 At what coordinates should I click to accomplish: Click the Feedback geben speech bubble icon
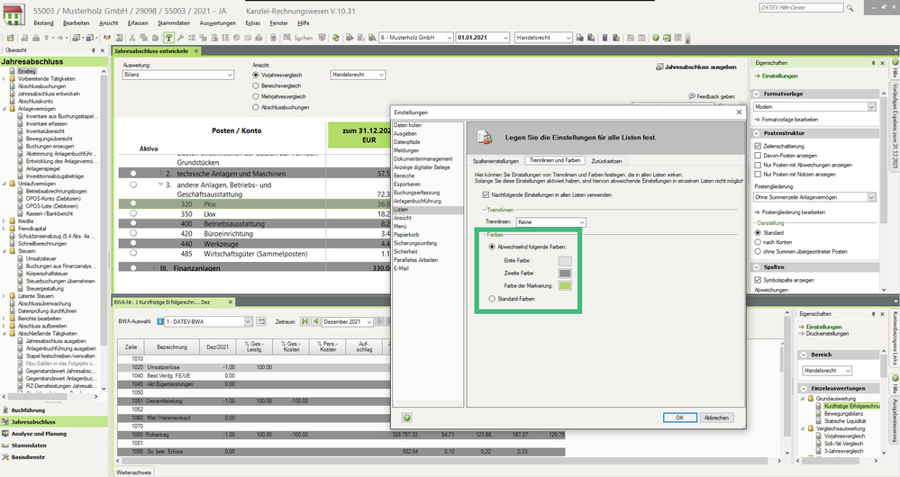[x=692, y=96]
